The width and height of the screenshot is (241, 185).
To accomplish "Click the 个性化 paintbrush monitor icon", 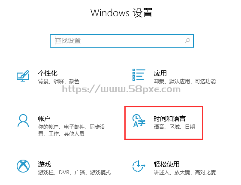I will click(x=23, y=76).
